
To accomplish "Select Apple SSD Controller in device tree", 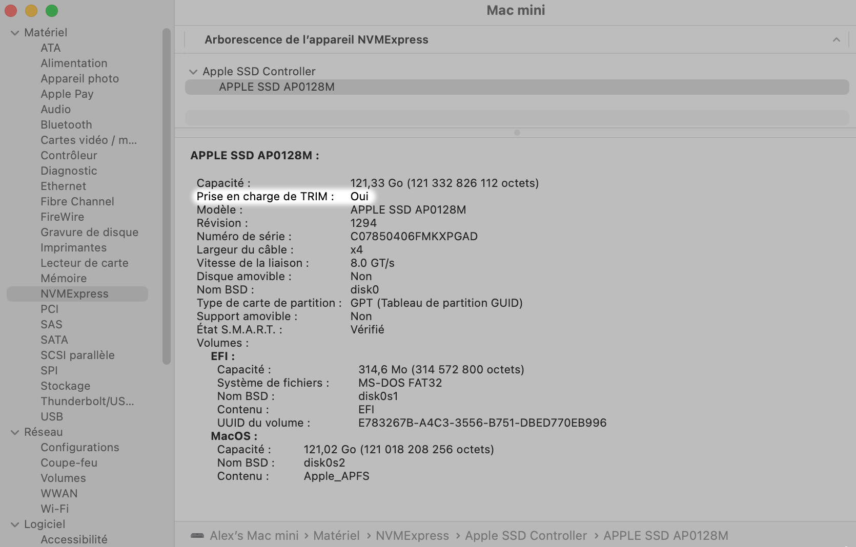I will tap(259, 71).
